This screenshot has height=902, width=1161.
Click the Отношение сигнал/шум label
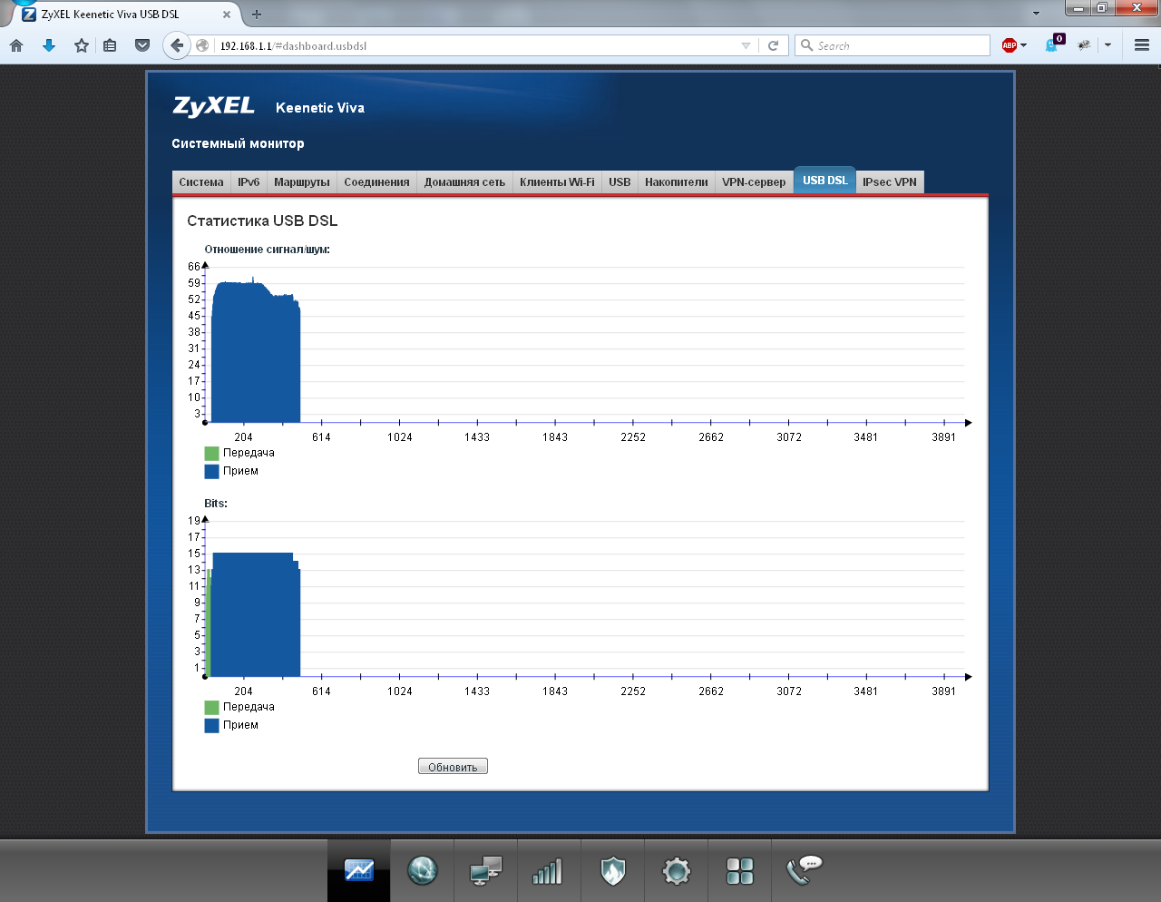click(x=267, y=250)
